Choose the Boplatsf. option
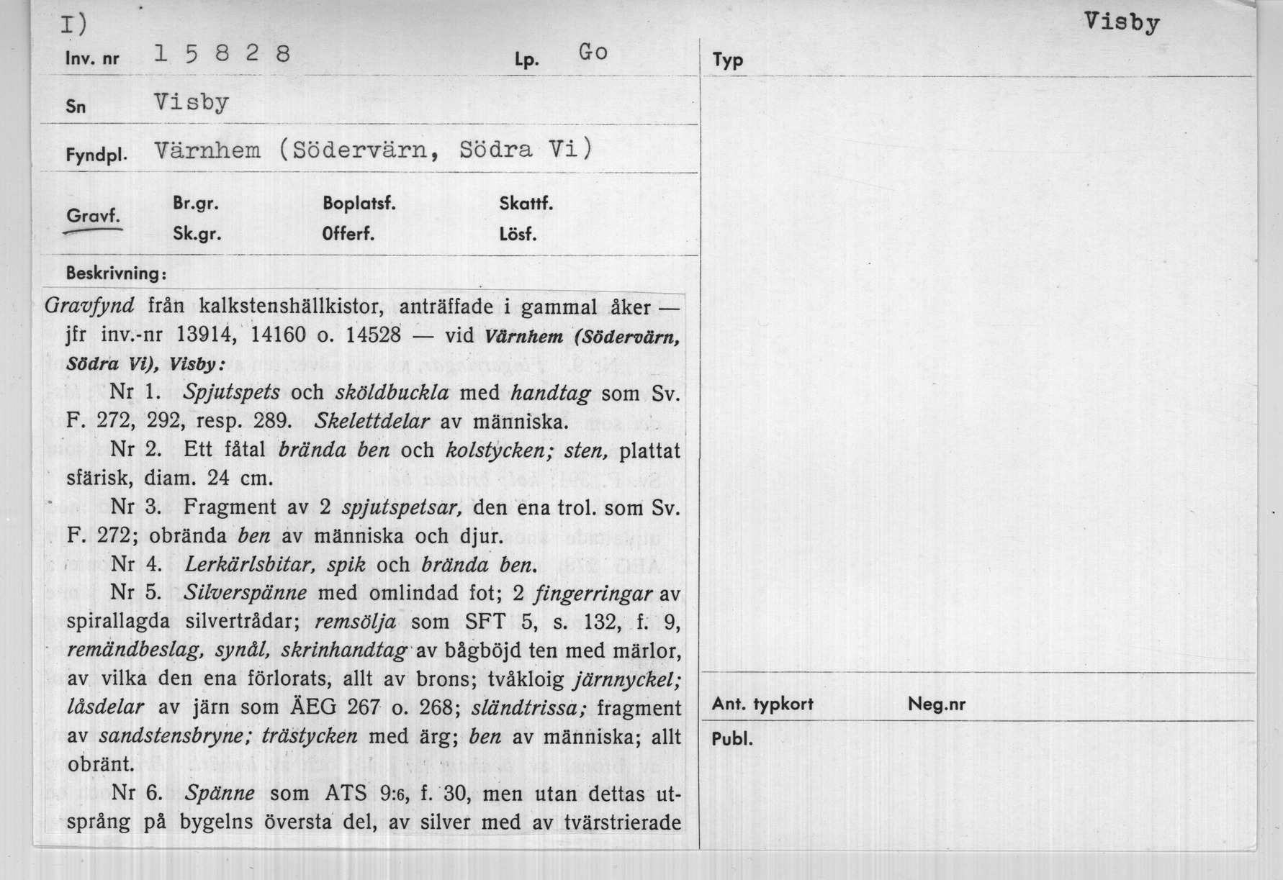Screen dimensions: 1283x880 pos(359,204)
